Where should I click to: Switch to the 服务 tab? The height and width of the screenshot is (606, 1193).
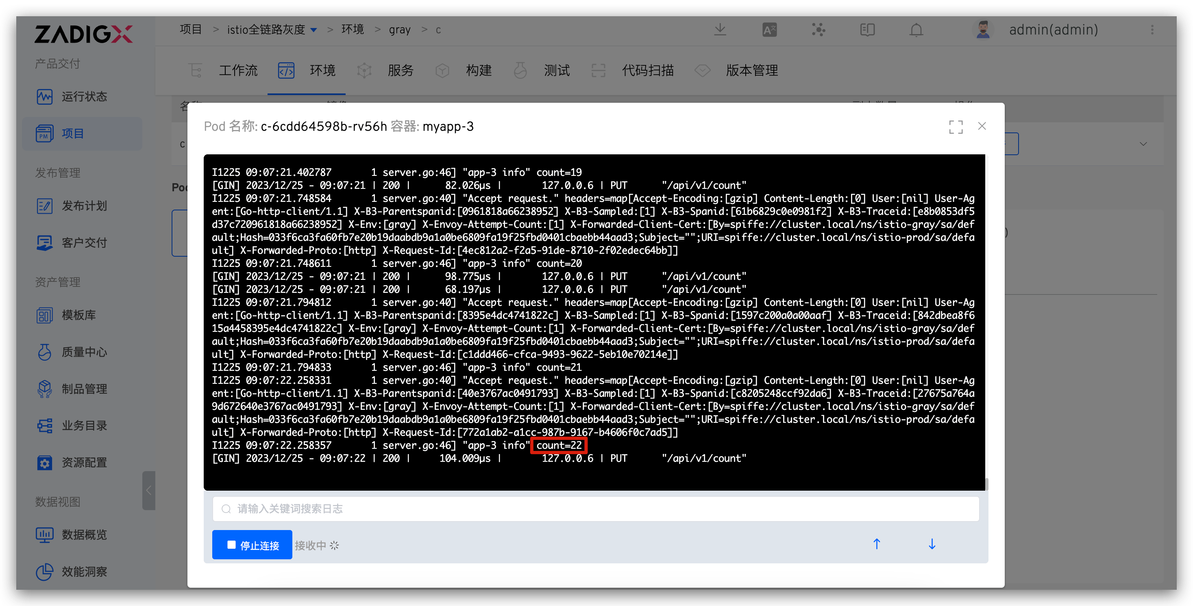pos(400,70)
